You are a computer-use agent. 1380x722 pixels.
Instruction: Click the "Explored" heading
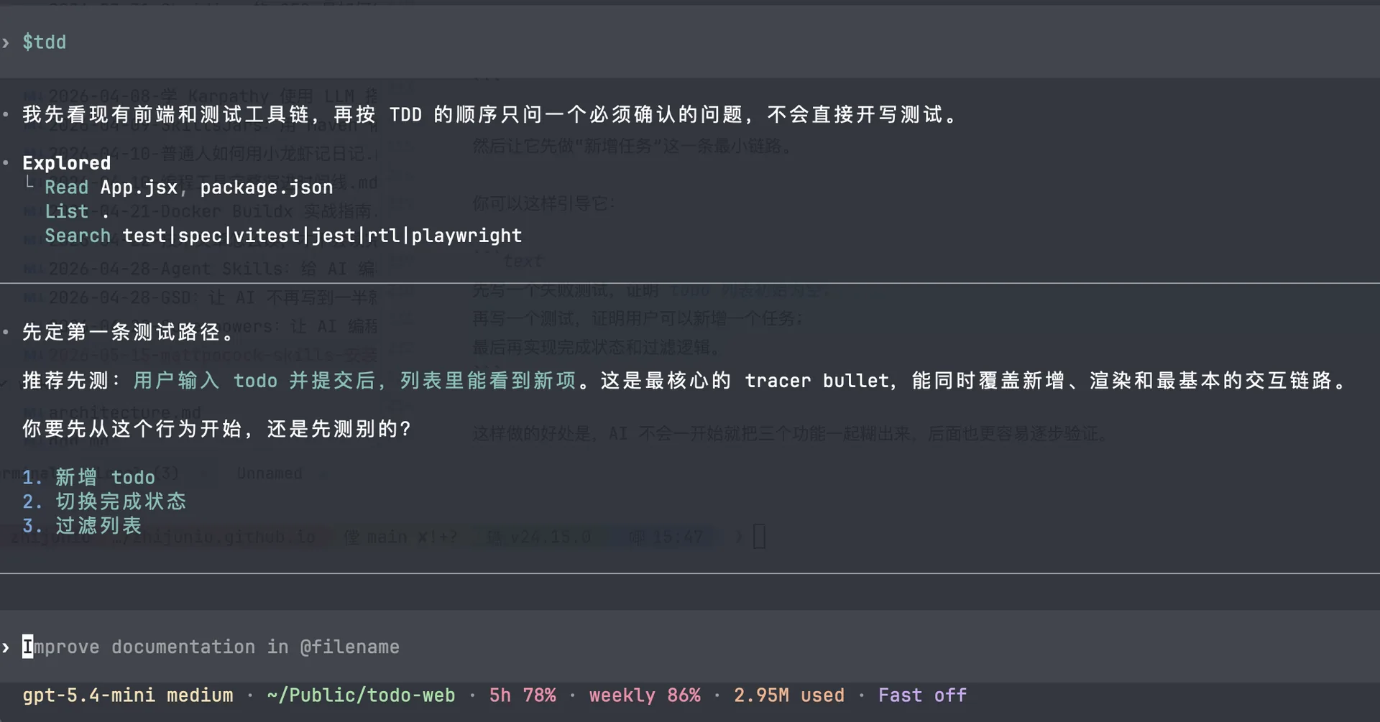(67, 163)
